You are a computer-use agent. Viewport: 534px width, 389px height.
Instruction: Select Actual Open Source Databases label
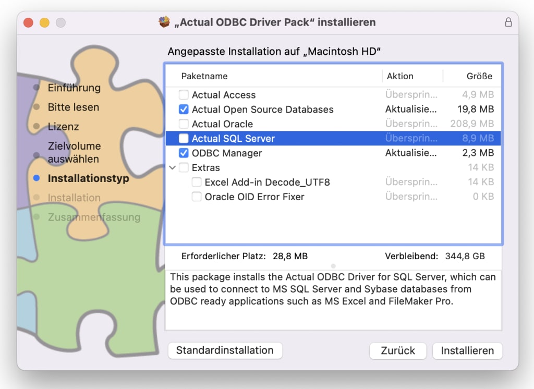tap(263, 110)
